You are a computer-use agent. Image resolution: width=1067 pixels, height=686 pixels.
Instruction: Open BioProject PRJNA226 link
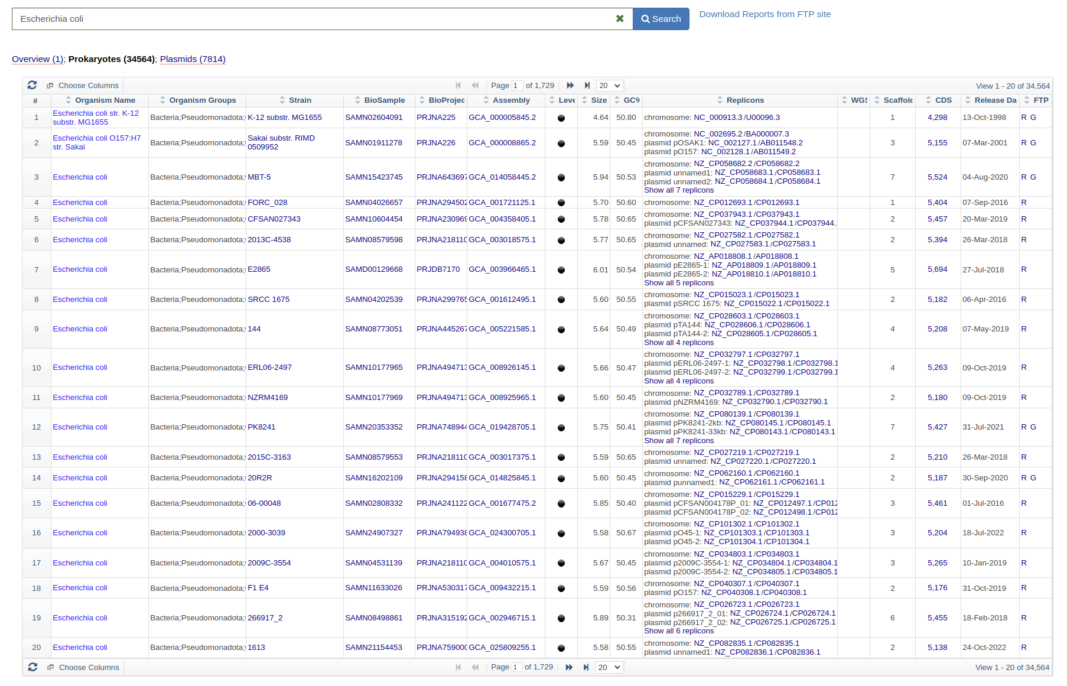click(x=436, y=142)
